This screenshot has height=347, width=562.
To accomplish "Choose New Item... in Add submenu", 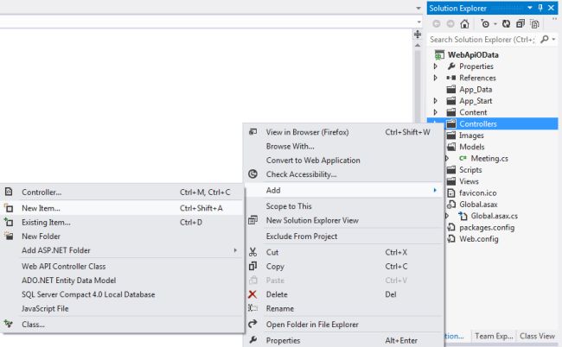I will coord(122,208).
